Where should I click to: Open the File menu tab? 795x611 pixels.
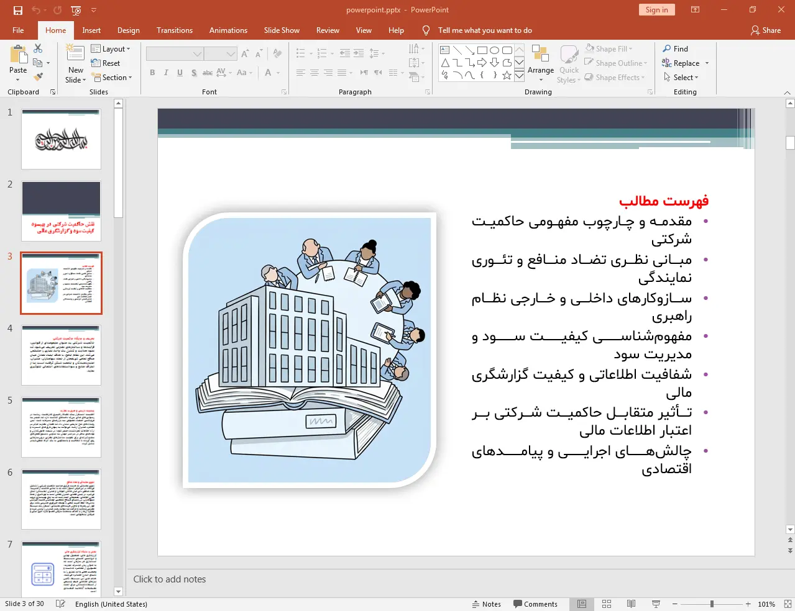(18, 30)
